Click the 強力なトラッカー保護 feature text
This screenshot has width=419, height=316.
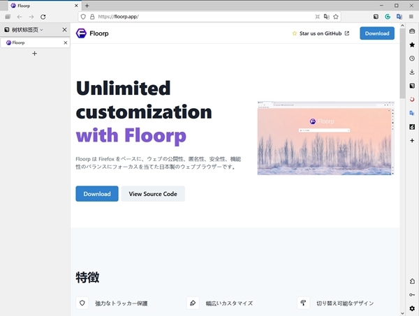coord(122,303)
